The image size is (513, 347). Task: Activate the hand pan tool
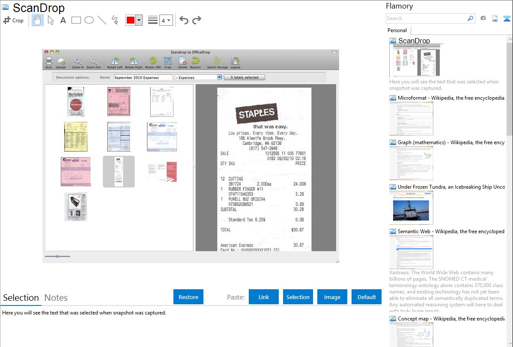click(x=38, y=20)
